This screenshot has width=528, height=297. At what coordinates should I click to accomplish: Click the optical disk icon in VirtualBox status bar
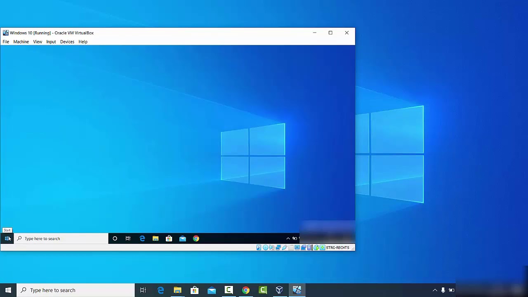(x=266, y=247)
